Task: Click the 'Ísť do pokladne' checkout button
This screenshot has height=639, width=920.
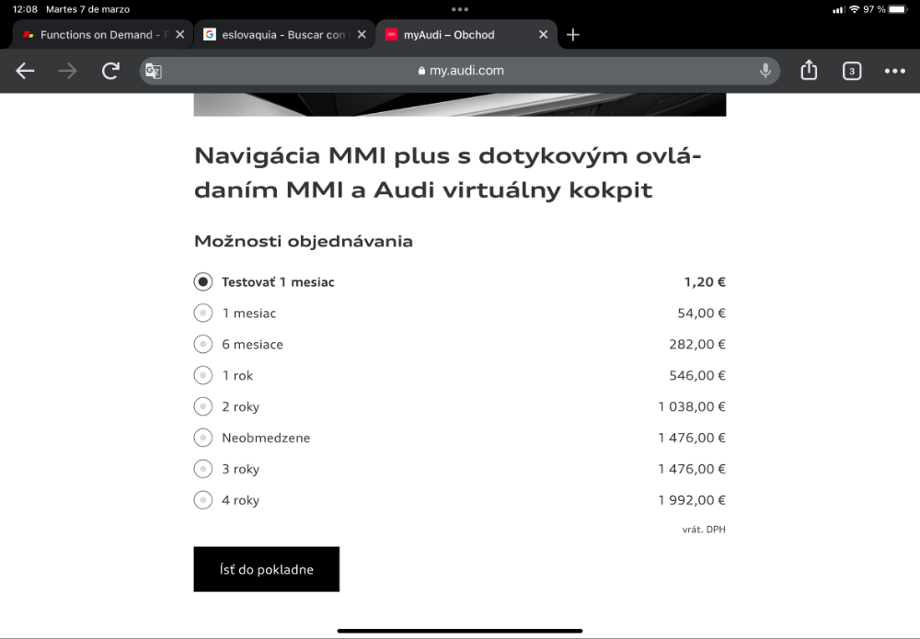Action: click(x=267, y=569)
